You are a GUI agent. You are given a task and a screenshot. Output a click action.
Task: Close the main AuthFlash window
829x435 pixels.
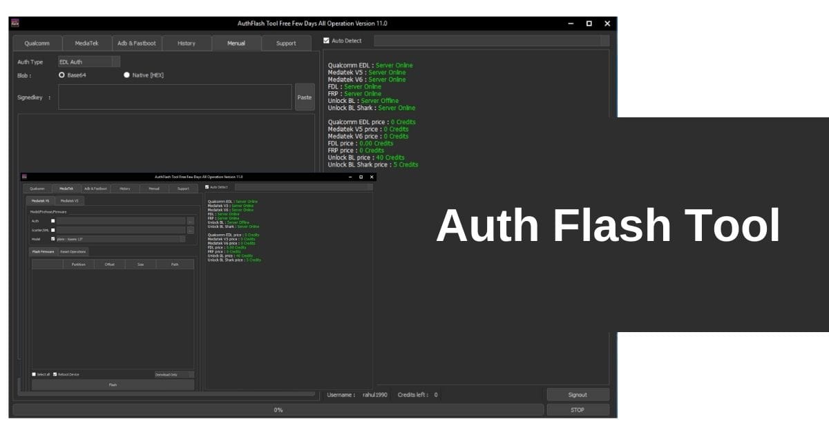[607, 23]
